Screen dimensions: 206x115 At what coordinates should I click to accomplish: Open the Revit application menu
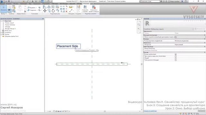point(2,2)
